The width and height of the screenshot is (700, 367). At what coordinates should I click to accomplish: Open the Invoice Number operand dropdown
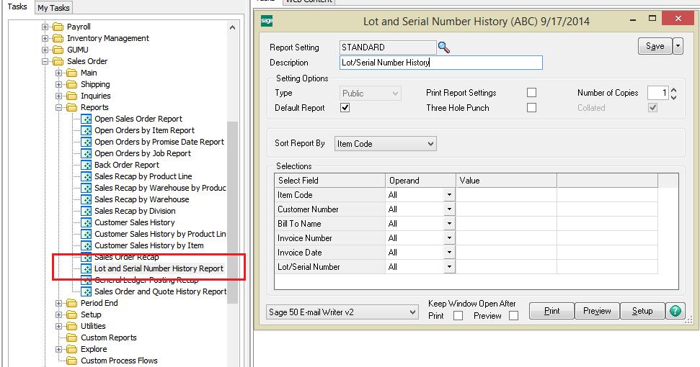[x=449, y=238]
